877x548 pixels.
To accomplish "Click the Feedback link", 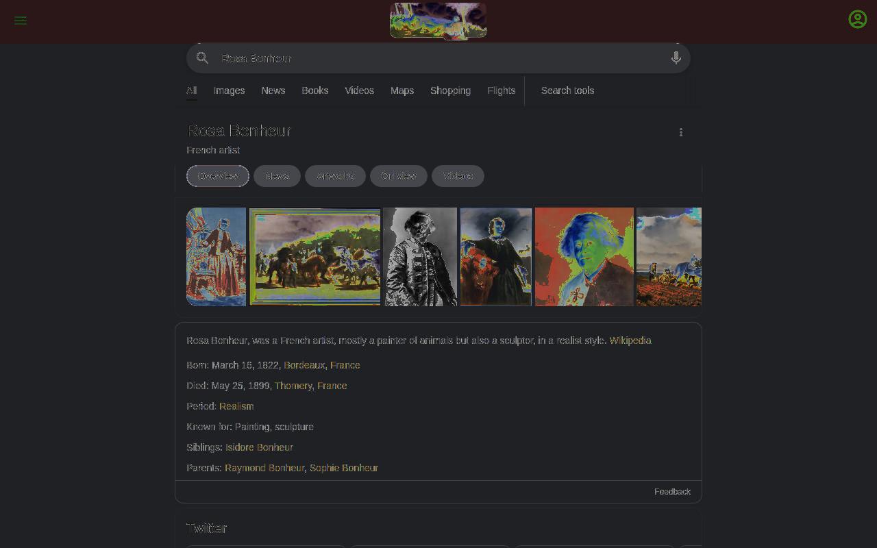I will [x=672, y=492].
